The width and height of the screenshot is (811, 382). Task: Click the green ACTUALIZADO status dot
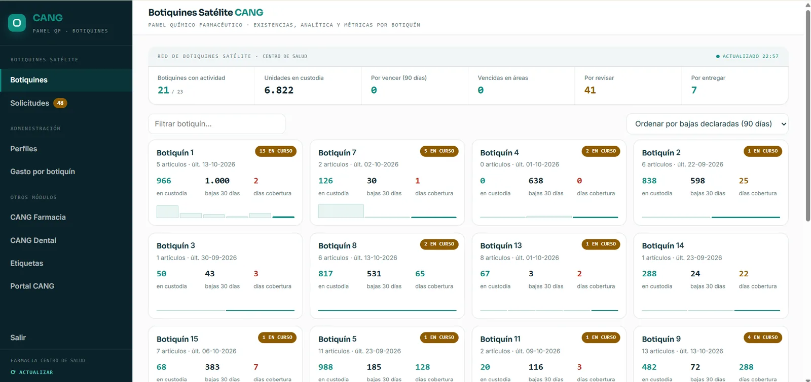tap(718, 56)
